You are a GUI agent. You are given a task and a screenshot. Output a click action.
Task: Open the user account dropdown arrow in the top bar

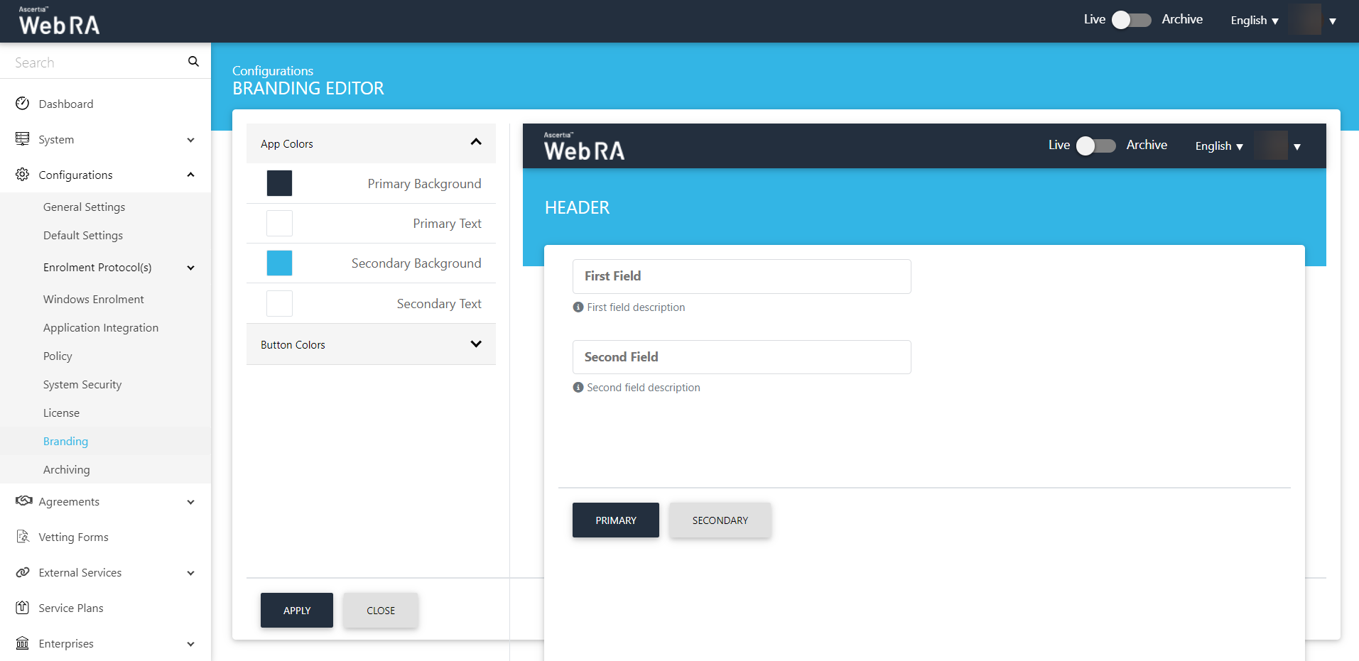1333,21
